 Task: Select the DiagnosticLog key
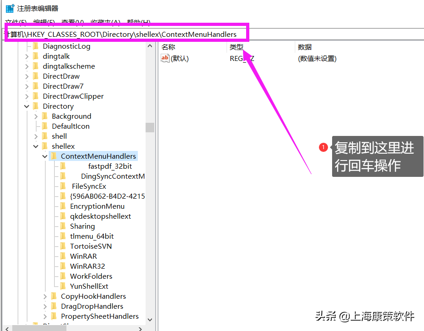point(66,46)
